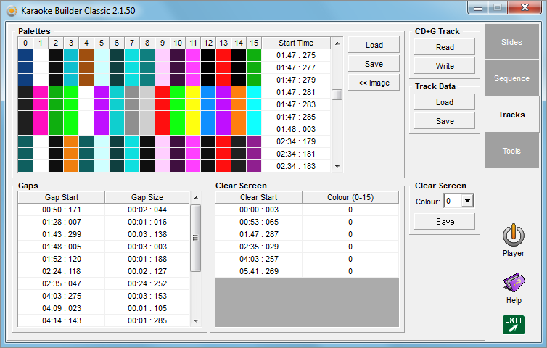The height and width of the screenshot is (348, 547).
Task: Select gap start 01:43 : 299
Action: pos(62,234)
